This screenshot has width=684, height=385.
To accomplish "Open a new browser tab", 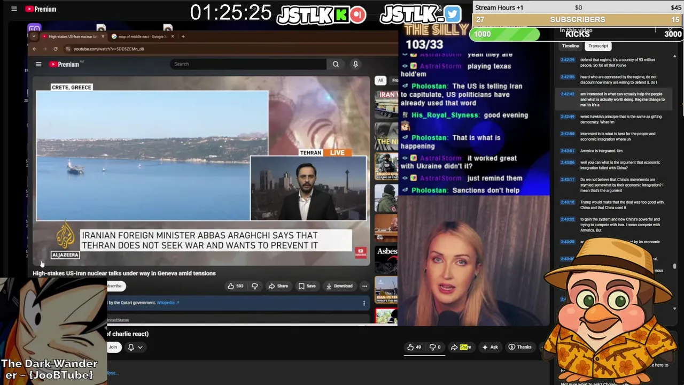I will pos(183,36).
